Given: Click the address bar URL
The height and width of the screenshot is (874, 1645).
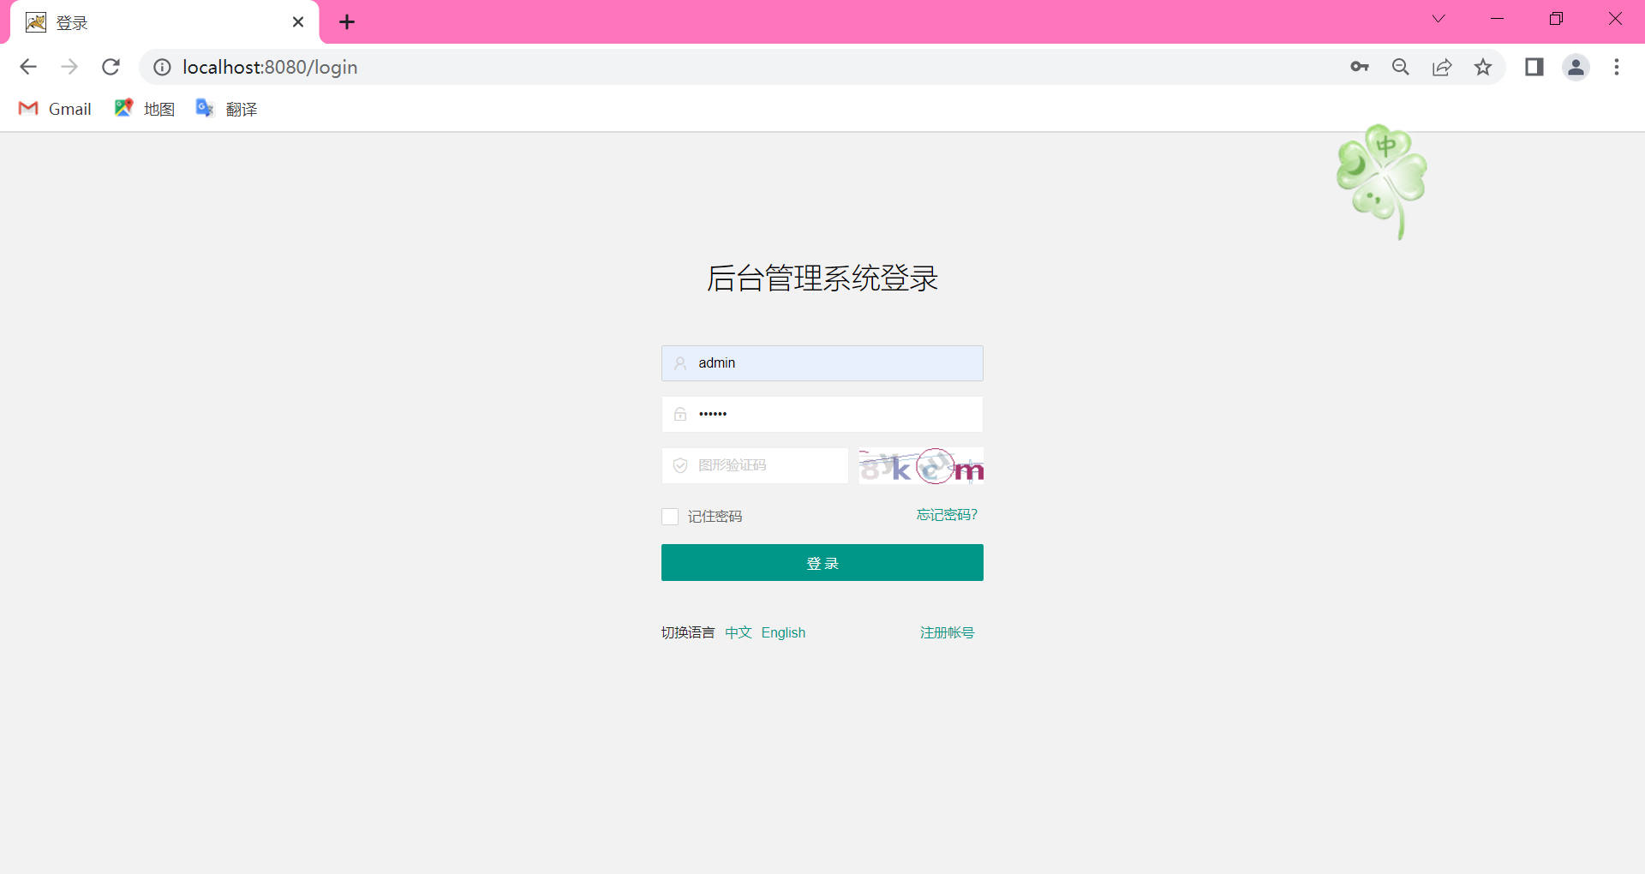Looking at the screenshot, I should (270, 67).
